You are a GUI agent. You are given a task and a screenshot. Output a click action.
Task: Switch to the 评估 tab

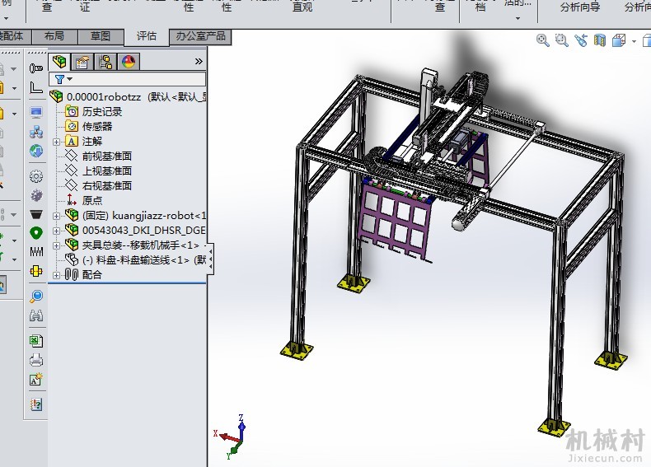click(x=147, y=36)
